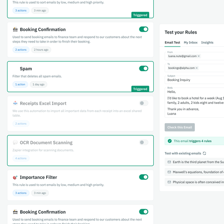
Task: Click the Check this Email button
Action: [180, 127]
